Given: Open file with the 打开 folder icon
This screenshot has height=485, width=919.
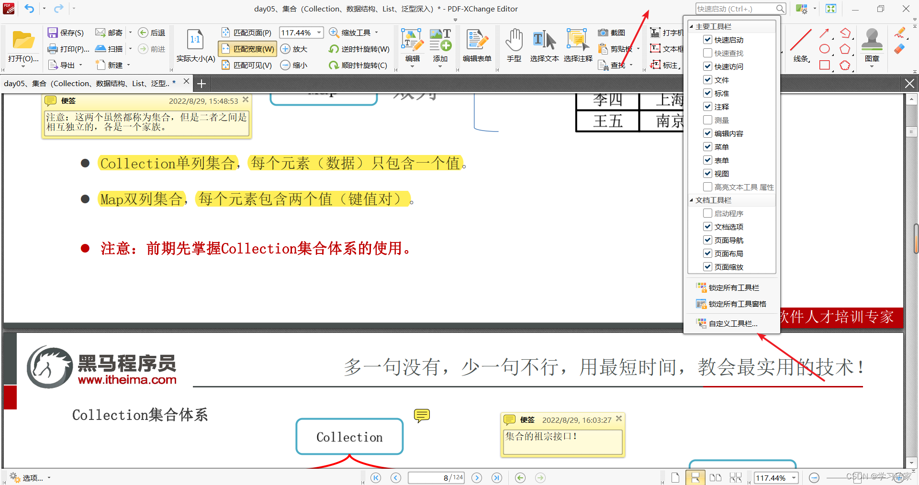Looking at the screenshot, I should (x=23, y=41).
